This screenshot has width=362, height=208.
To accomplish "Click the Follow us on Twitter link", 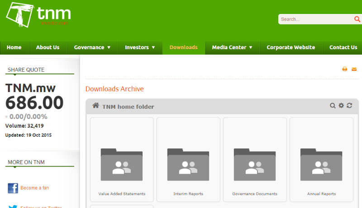I will pos(41,207).
